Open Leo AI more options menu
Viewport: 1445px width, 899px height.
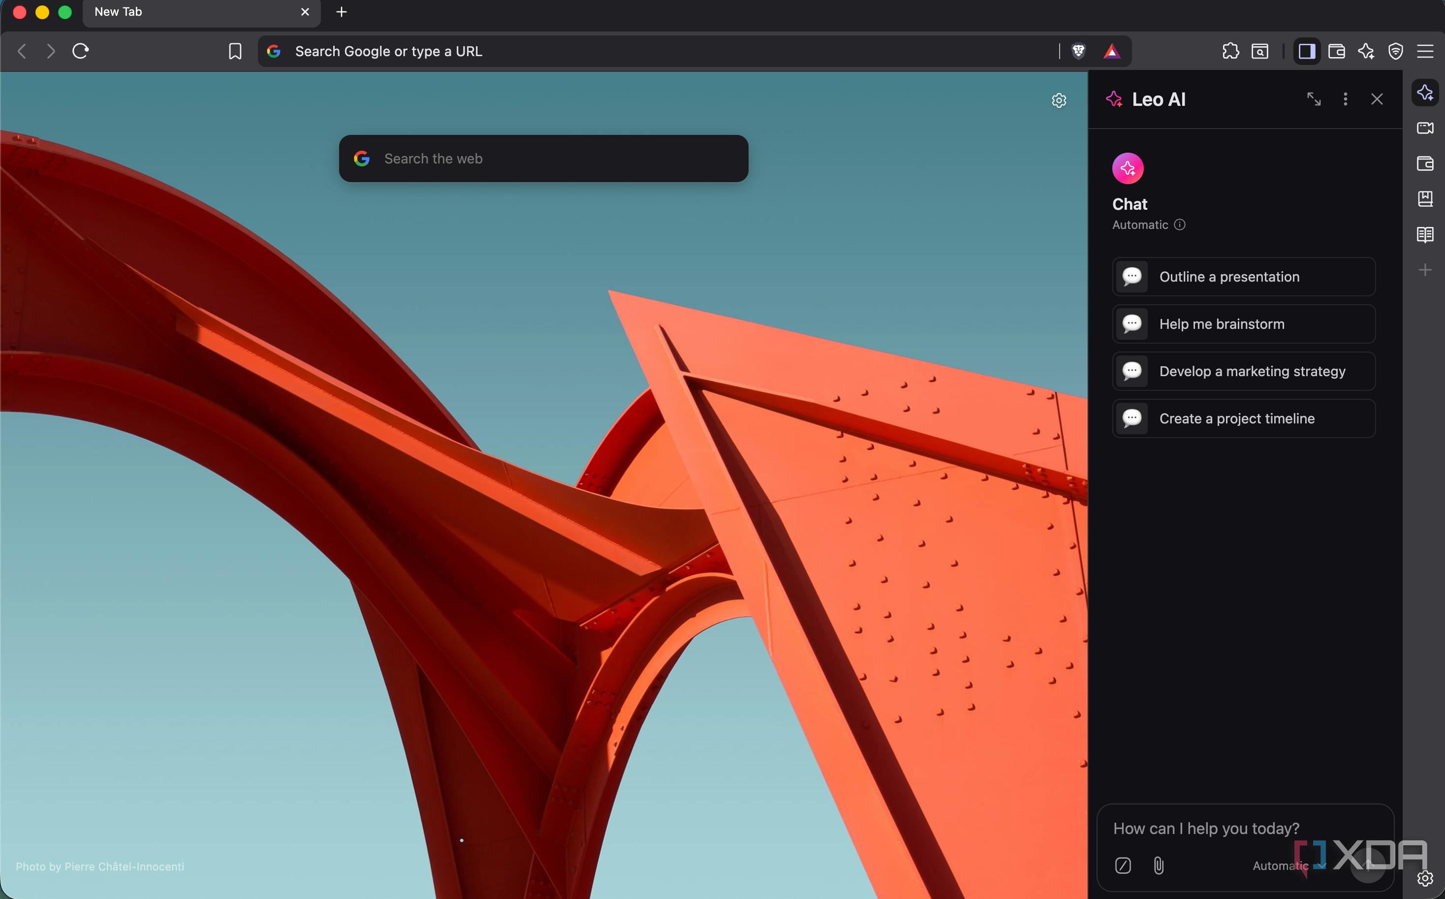click(x=1345, y=98)
